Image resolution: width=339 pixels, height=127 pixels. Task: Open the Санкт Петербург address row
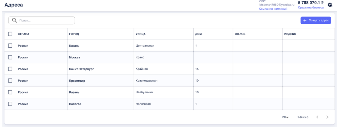(81, 69)
